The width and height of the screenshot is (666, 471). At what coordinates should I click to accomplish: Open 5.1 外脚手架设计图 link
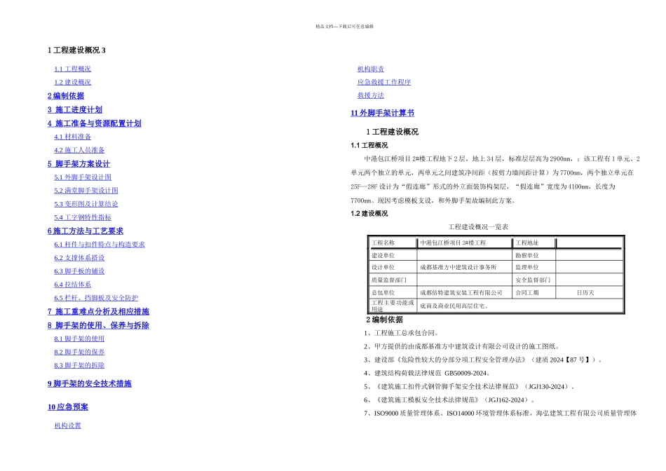coord(83,177)
